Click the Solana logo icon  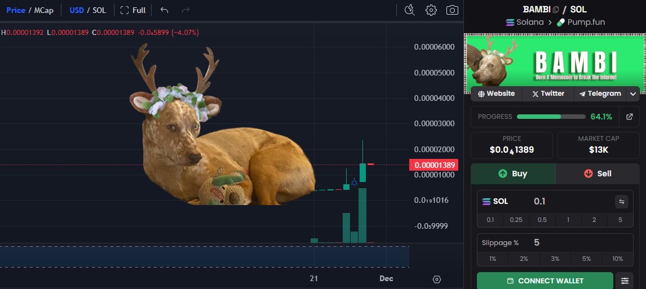[510, 22]
